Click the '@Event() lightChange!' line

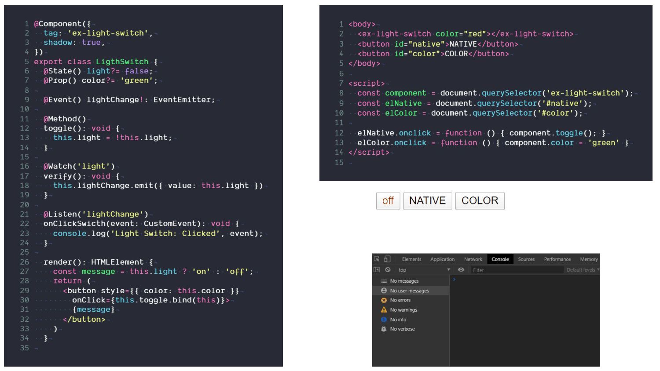pos(129,100)
